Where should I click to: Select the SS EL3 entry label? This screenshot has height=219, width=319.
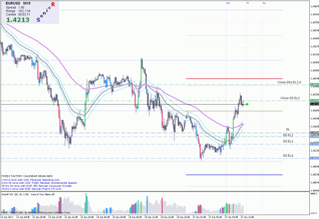(x=288, y=141)
